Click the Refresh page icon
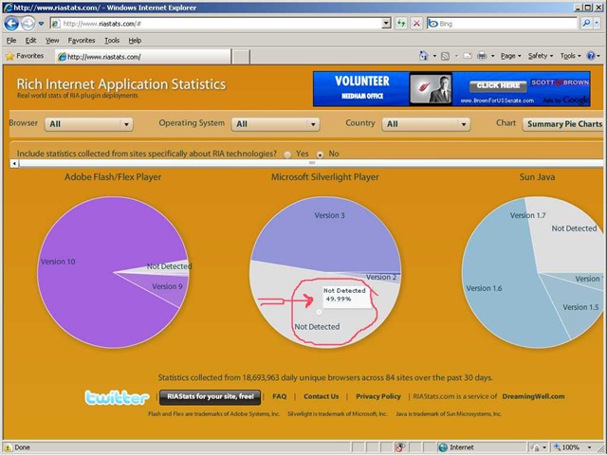 coord(401,23)
